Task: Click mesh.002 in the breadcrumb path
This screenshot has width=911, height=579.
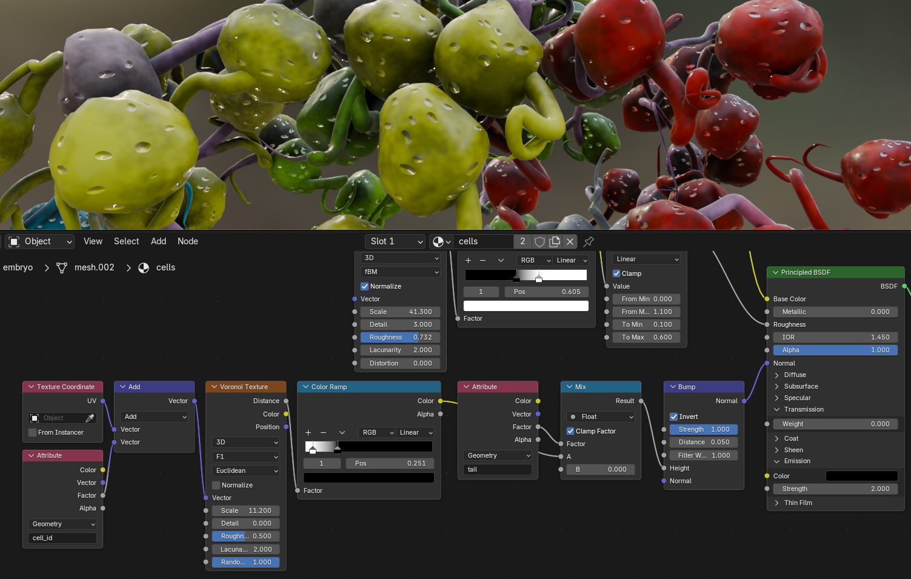Action: (x=94, y=267)
